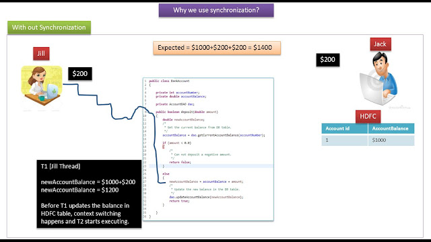Click the Jill woman-at-desk illustration
The width and height of the screenshot is (431, 242).
(42, 85)
